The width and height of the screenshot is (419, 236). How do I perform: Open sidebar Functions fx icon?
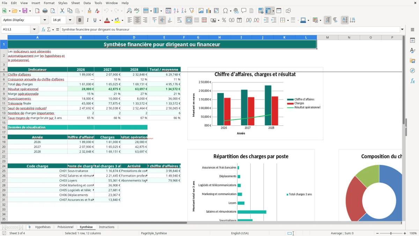412,81
